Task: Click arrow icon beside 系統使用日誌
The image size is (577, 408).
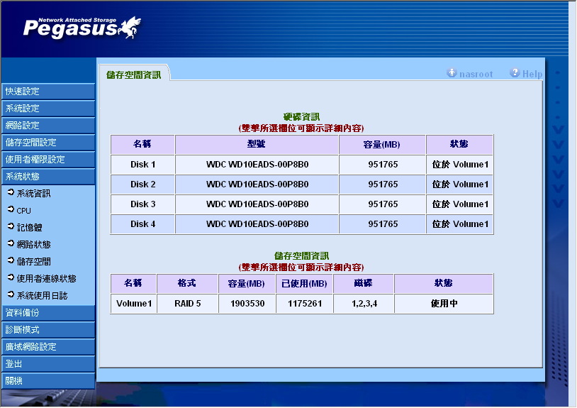Action: click(x=11, y=295)
